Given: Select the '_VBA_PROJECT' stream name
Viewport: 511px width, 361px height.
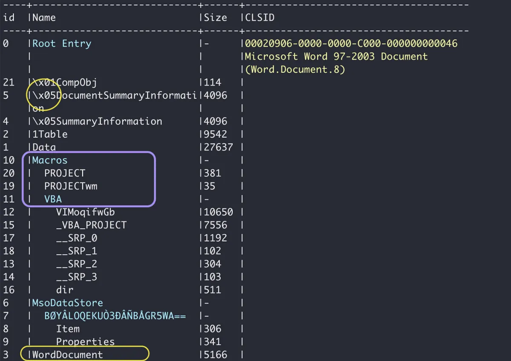Looking at the screenshot, I should (91, 225).
